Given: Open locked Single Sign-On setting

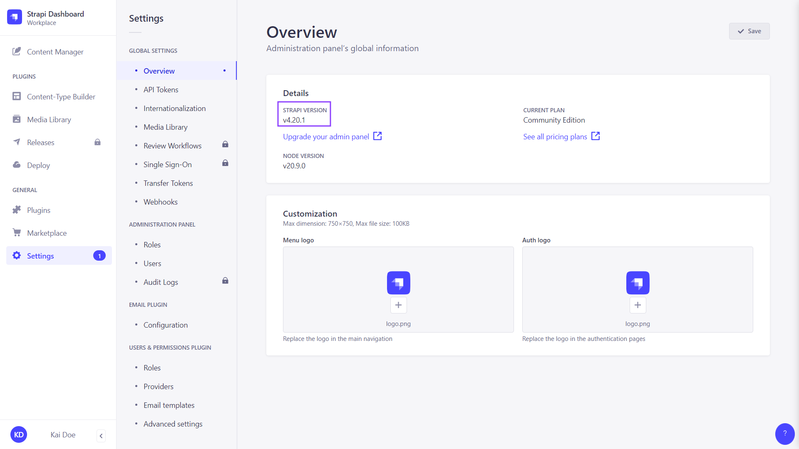Looking at the screenshot, I should tap(167, 165).
